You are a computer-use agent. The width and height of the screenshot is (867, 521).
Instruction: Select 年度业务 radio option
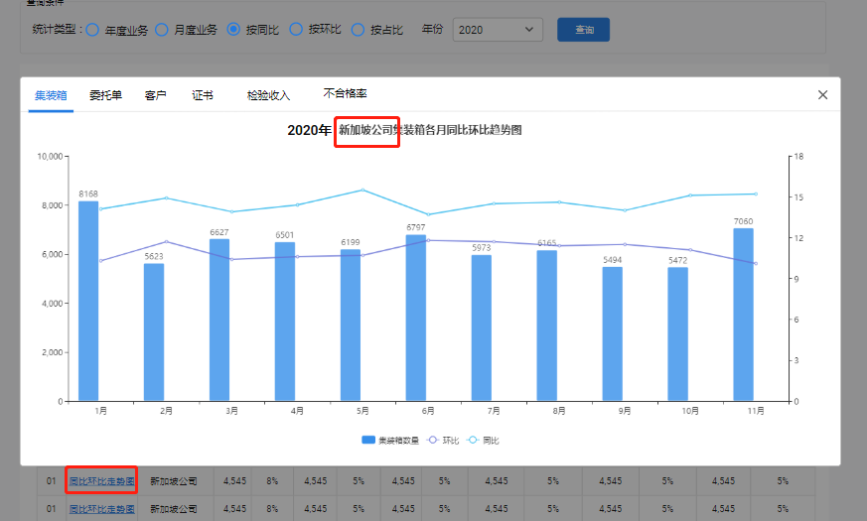tap(92, 30)
